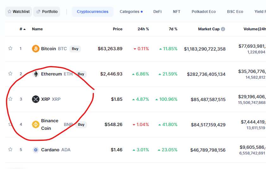
Task: Click Bitcoin market cap $1,183,290,722,358
Action: 205,49
